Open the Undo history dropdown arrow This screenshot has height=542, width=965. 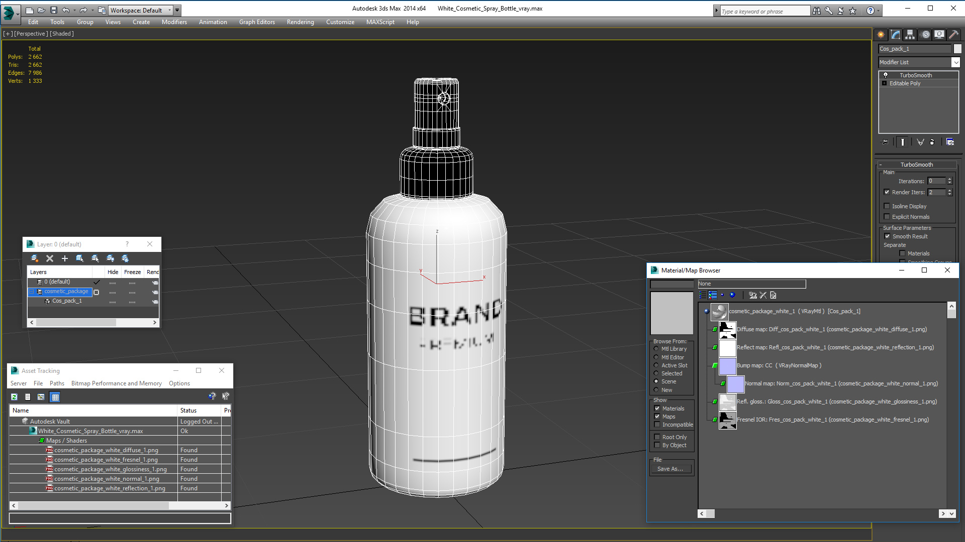[74, 10]
